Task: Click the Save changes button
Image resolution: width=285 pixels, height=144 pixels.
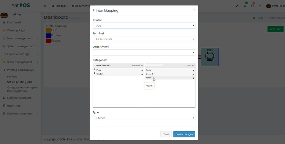Action: click(x=184, y=134)
